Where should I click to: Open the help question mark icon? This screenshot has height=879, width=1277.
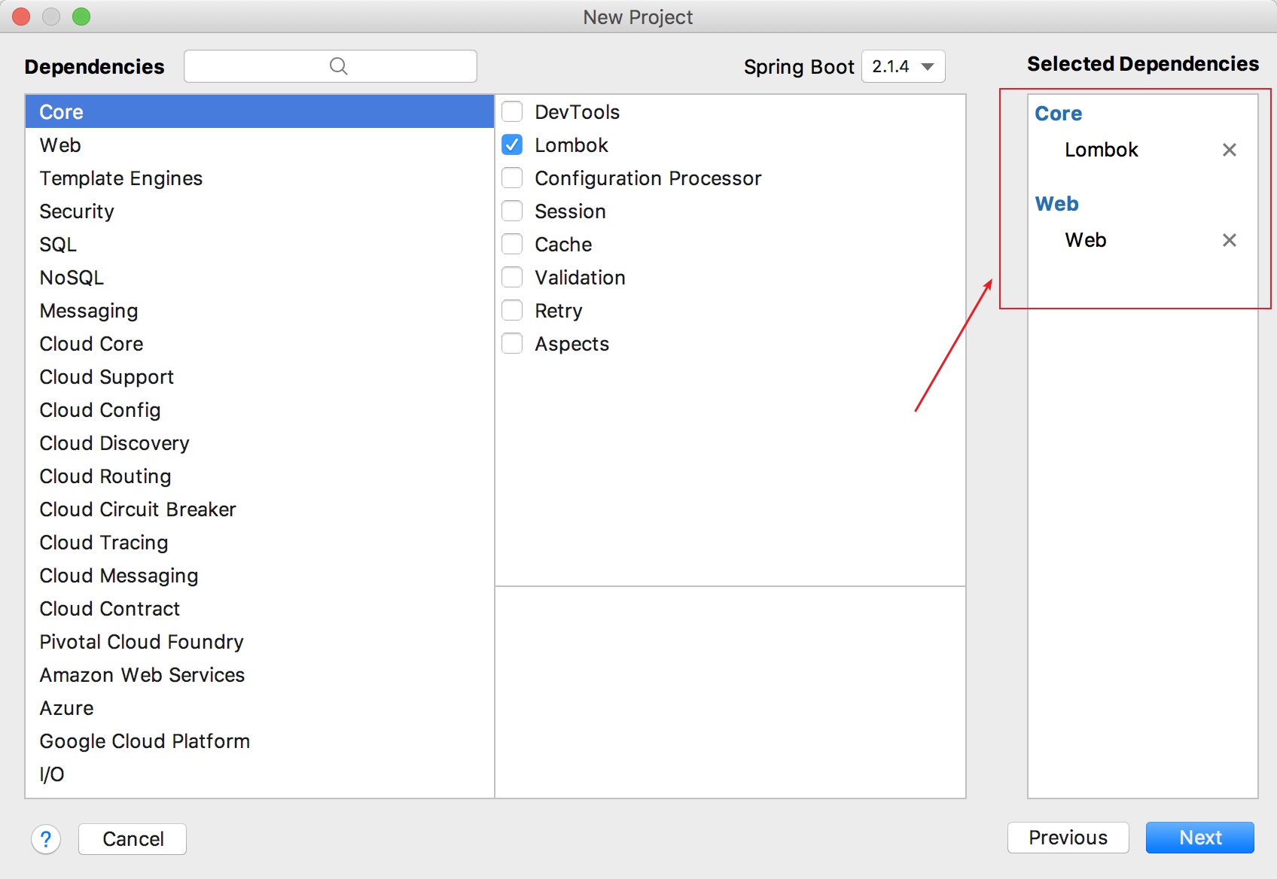46,838
